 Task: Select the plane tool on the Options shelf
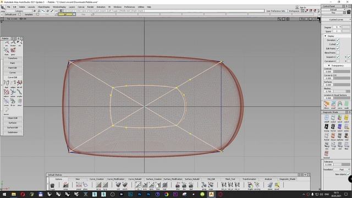85,185
